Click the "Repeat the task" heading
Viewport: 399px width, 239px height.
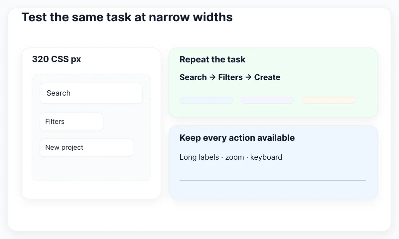tap(212, 60)
